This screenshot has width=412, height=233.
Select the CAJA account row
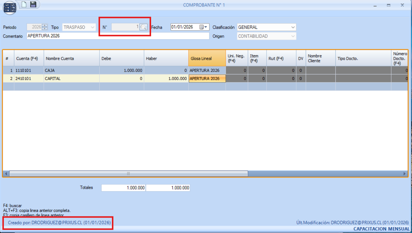coord(71,71)
